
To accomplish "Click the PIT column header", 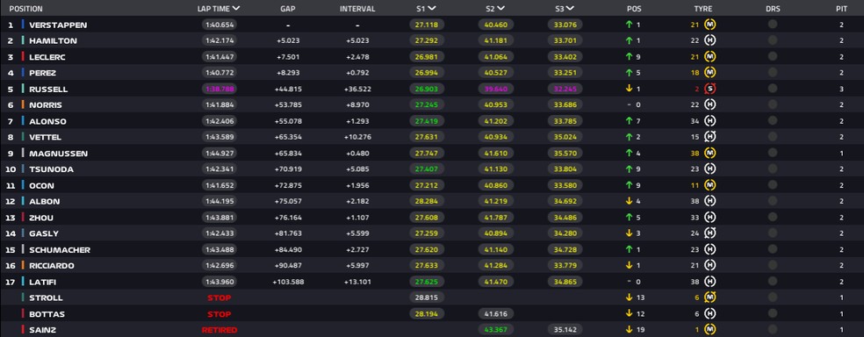I will coord(841,9).
